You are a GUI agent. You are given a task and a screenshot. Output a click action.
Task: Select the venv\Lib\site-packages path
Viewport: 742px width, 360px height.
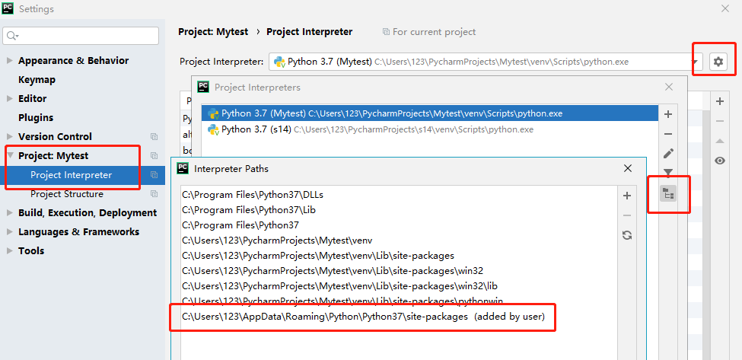click(318, 256)
